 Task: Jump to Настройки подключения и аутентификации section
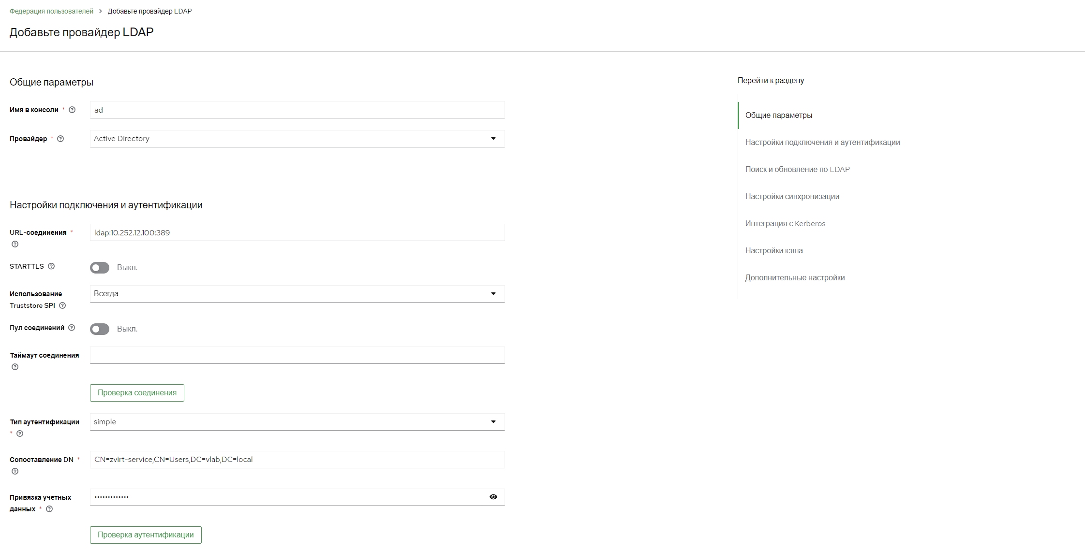822,142
